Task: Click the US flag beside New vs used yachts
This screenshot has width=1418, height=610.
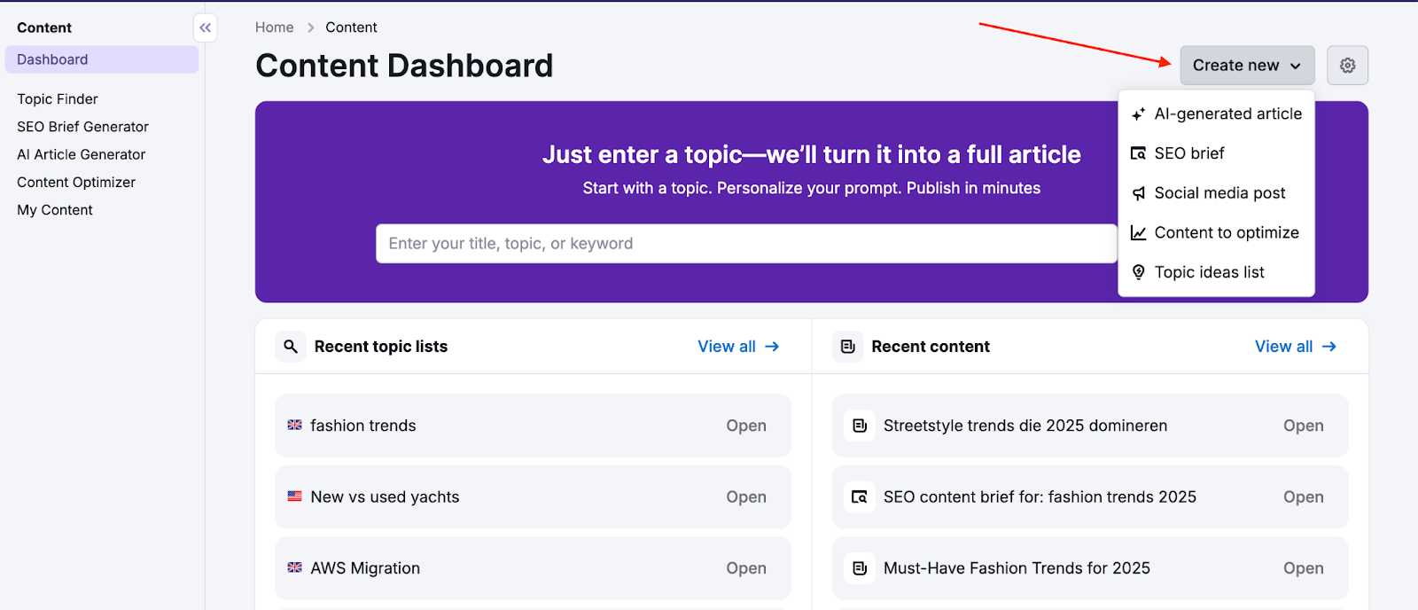Action: tap(296, 497)
